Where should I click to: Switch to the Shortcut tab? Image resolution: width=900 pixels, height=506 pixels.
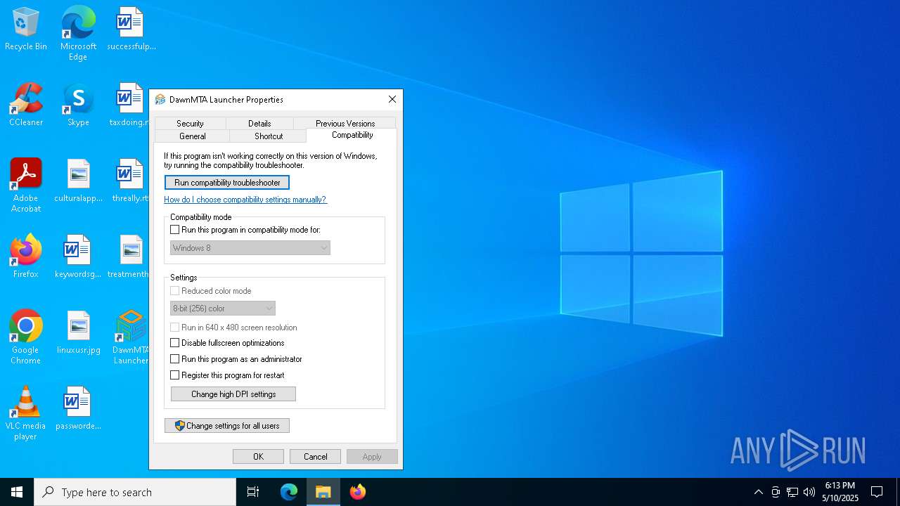tap(269, 136)
